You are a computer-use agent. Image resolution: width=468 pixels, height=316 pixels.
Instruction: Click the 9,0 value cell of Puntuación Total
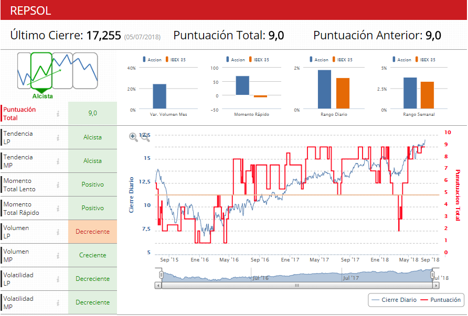[x=92, y=113]
